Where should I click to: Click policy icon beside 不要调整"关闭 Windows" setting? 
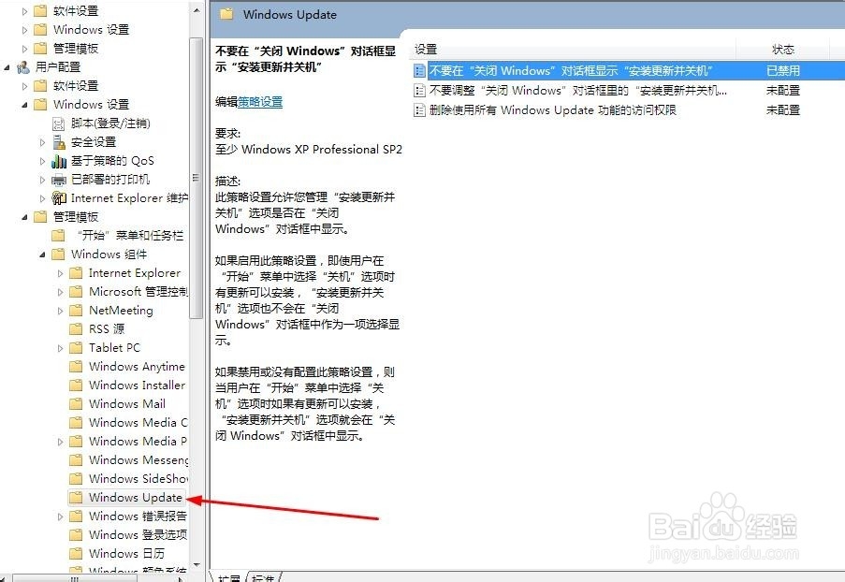click(x=419, y=91)
